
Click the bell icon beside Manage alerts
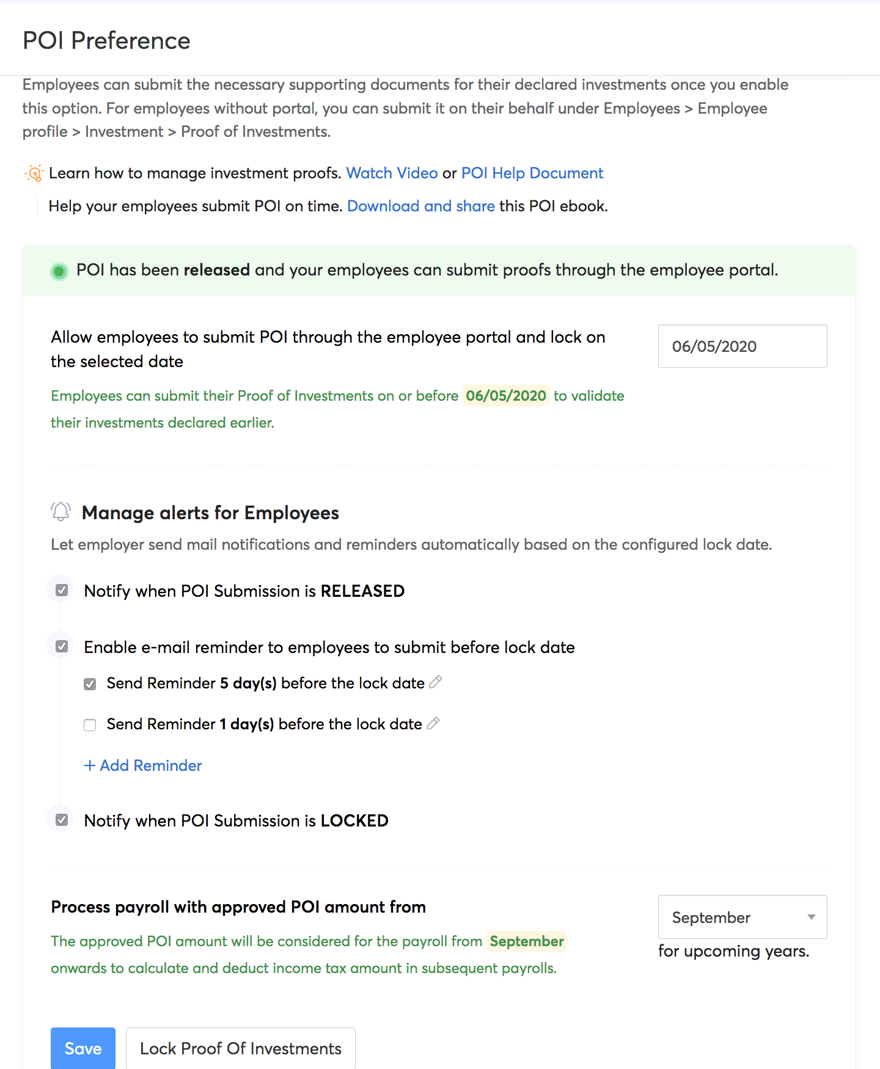(x=61, y=511)
